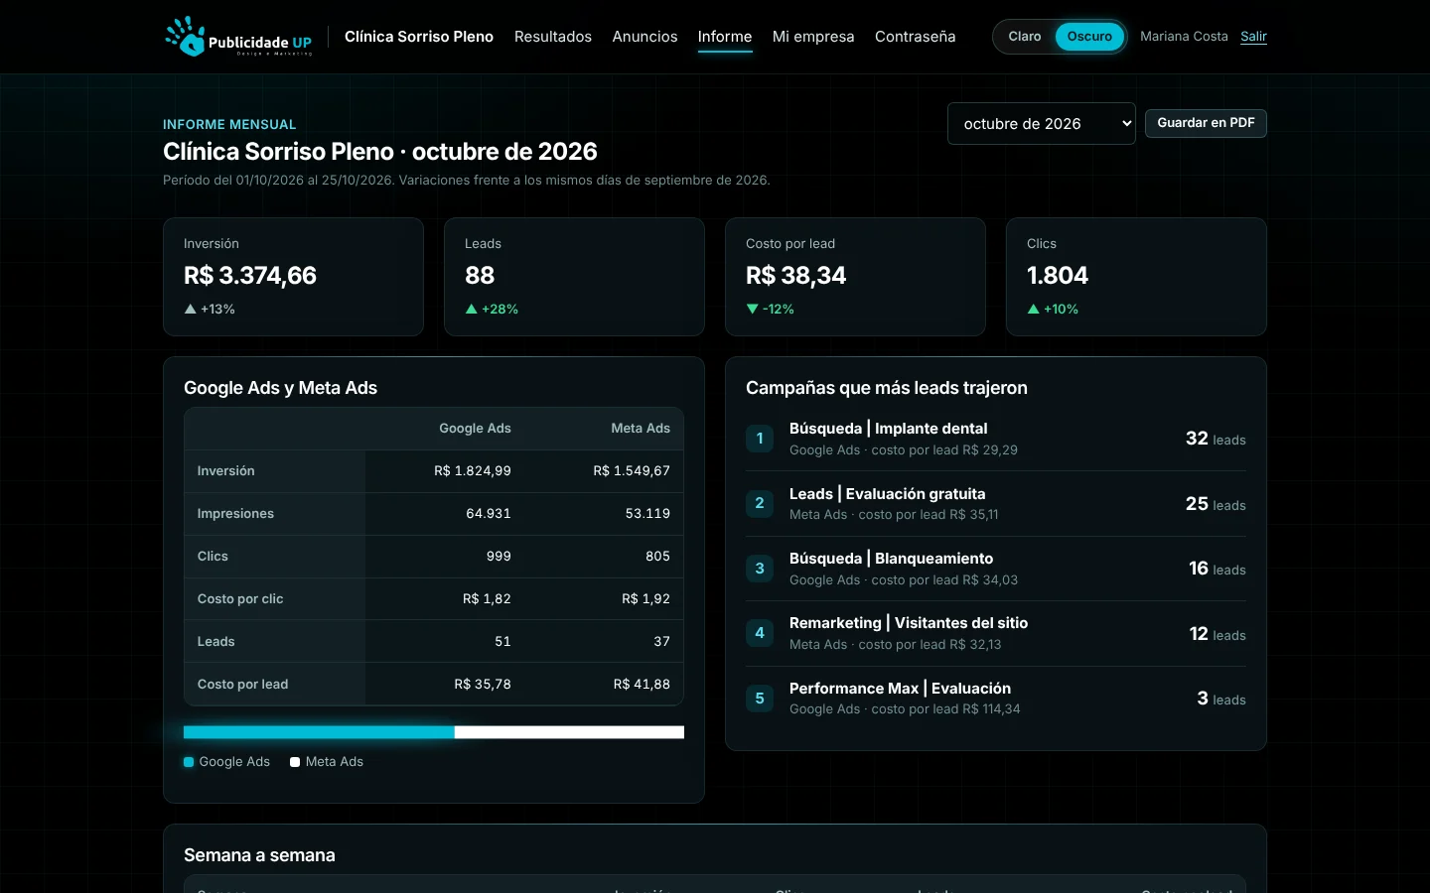The image size is (1430, 893).
Task: Click rank badge 1 for Implante dental
Action: click(x=760, y=439)
